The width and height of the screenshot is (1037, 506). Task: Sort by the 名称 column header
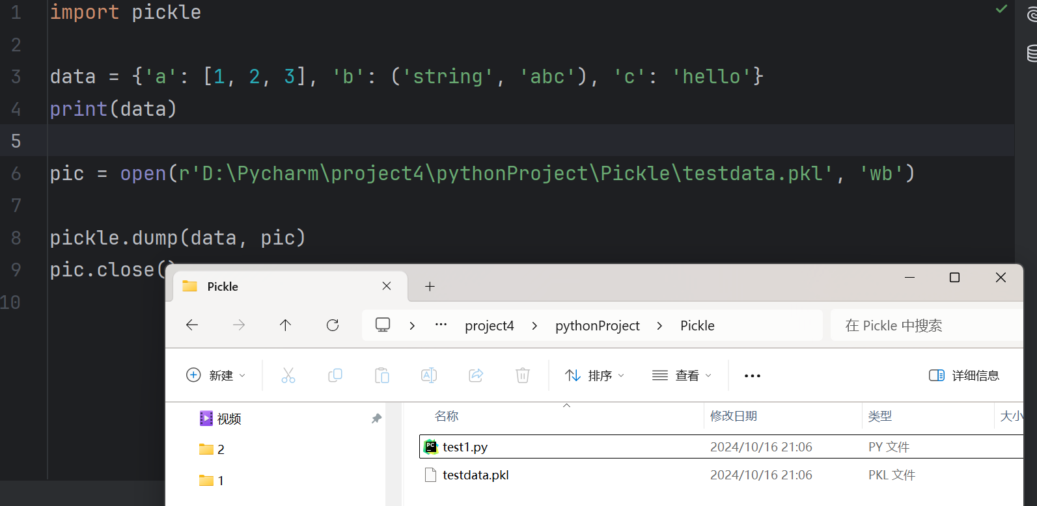447,416
